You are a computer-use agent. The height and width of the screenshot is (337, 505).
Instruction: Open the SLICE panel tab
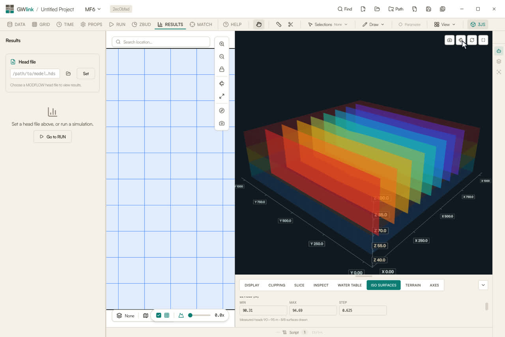click(x=299, y=285)
